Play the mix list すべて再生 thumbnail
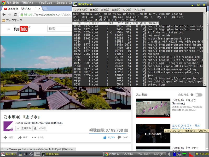The width and height of the screenshot is (209, 157). [153, 134]
